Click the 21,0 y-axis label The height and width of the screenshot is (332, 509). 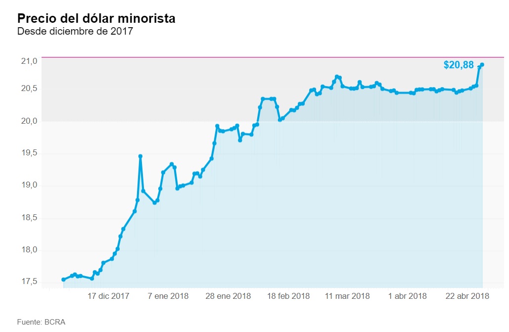30,61
